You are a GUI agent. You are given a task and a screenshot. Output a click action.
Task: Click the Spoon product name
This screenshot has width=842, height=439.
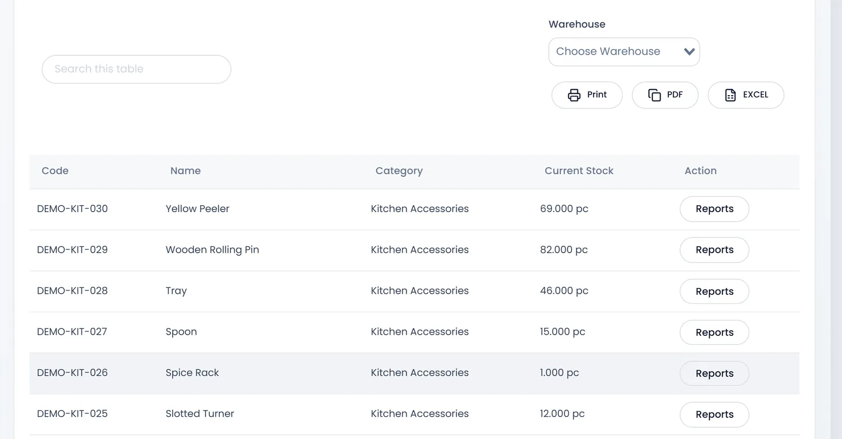coord(181,332)
